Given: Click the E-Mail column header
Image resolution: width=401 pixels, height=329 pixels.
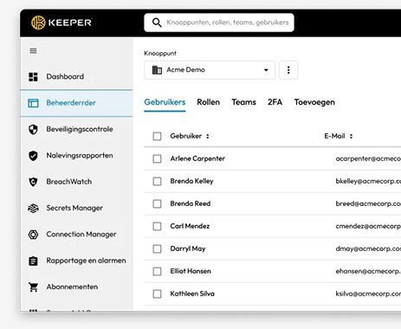Looking at the screenshot, I should click(x=334, y=136).
